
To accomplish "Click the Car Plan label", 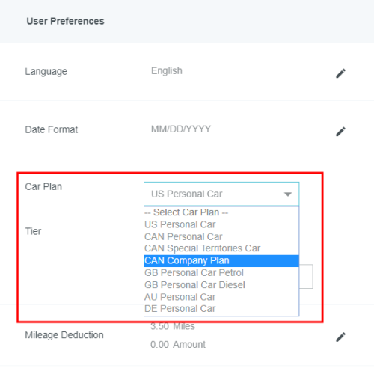I will pos(43,186).
